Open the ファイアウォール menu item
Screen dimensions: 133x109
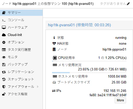(x=21, y=87)
